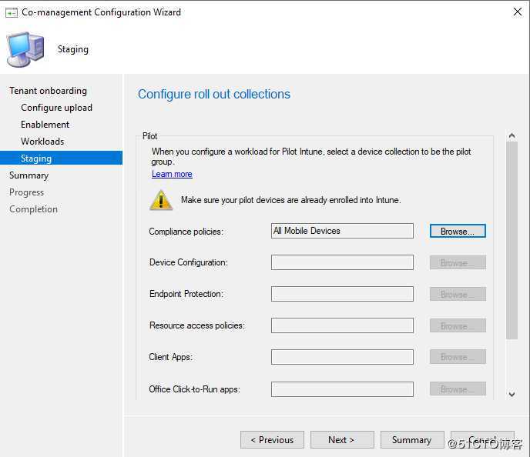Browse for Device Configuration collection

pos(458,262)
